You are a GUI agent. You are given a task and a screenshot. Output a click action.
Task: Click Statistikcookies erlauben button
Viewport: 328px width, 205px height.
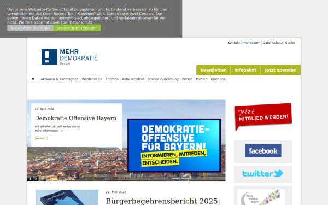(x=77, y=28)
